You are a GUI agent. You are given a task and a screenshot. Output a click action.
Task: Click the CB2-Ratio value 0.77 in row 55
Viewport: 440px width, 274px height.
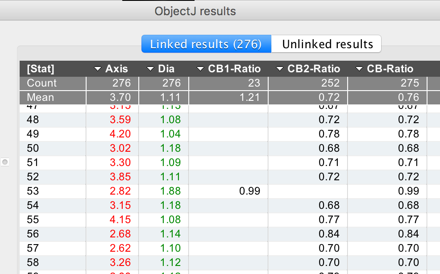coord(329,220)
